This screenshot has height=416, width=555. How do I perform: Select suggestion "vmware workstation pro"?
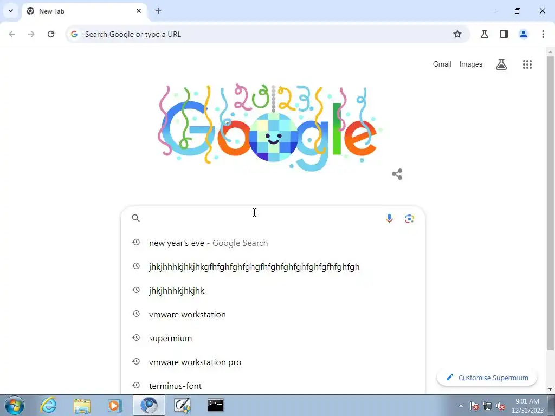pos(273,362)
